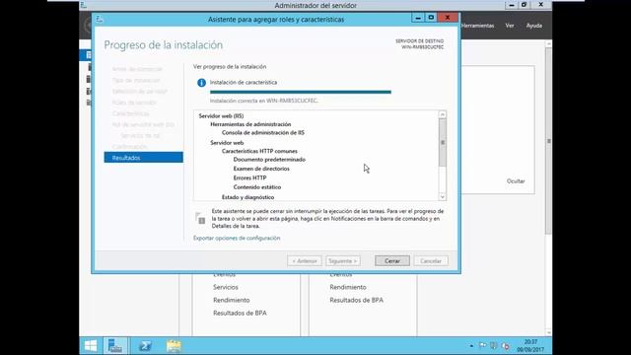Select the Resultados step in the wizard
Viewport: 631px width, 355px height.
point(144,158)
